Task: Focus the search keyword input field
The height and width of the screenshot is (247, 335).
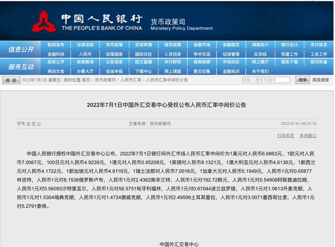Action: (266, 80)
